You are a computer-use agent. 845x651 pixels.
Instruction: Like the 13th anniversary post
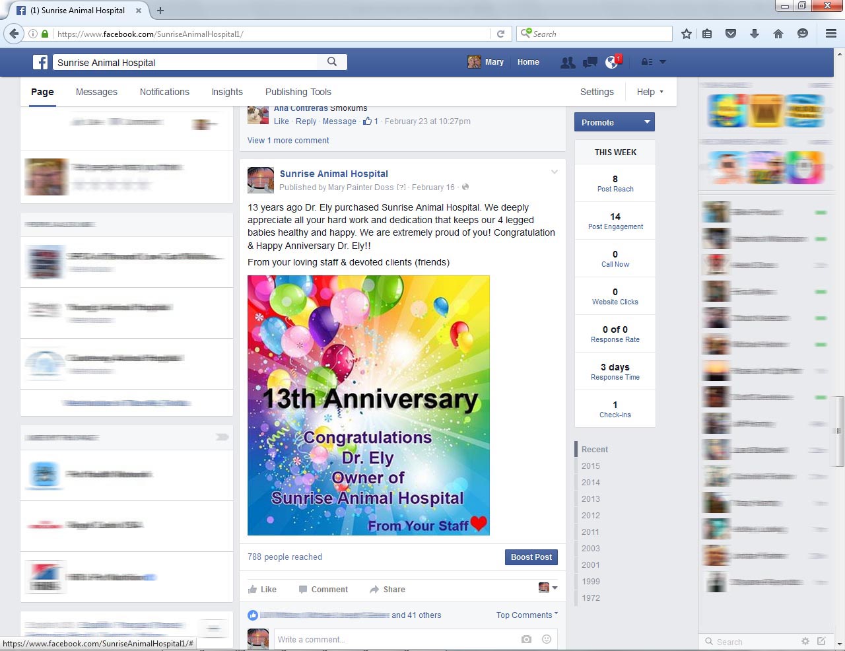pos(263,590)
